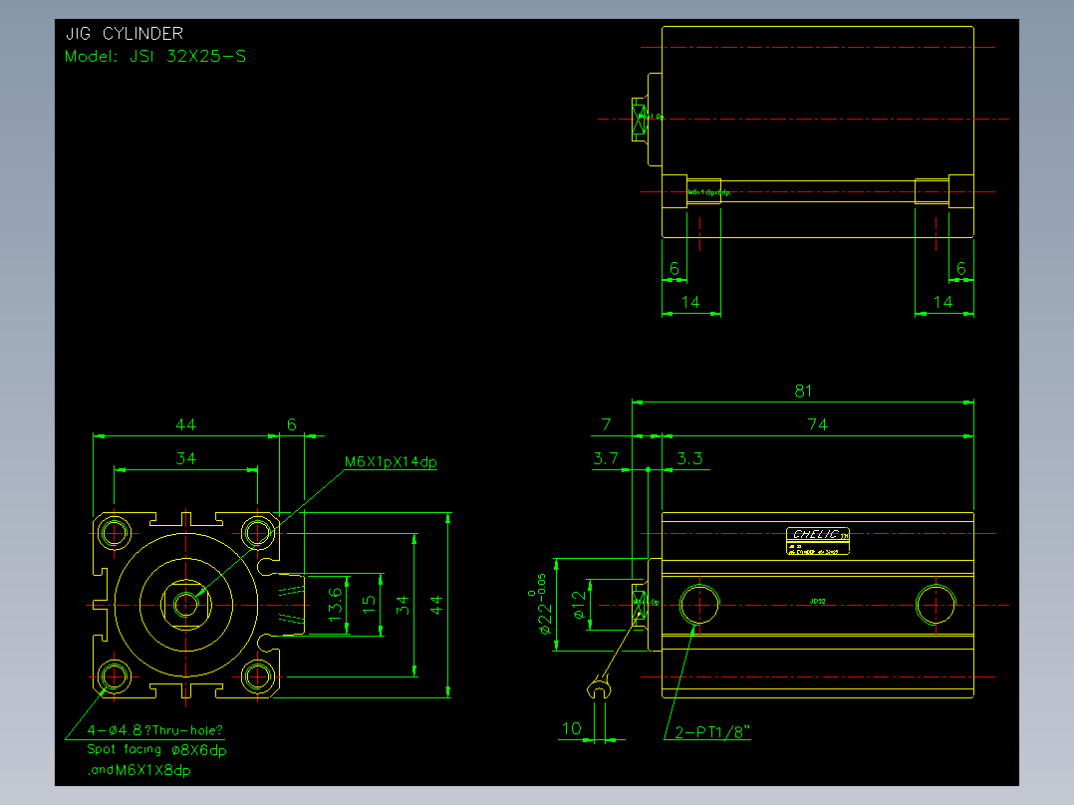Click the "2-PT1/8"" port annotation

pos(712,731)
